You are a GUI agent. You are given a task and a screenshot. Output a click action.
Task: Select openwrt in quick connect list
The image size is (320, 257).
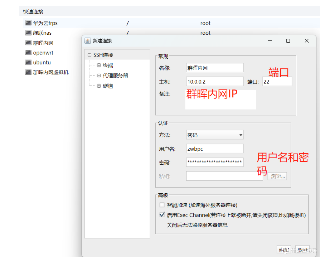click(x=43, y=53)
